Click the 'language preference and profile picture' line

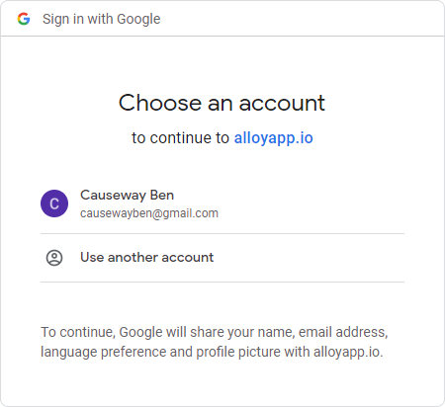coord(212,352)
